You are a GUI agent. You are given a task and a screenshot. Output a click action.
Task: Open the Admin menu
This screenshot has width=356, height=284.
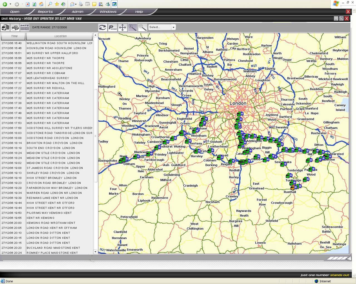coord(77,12)
